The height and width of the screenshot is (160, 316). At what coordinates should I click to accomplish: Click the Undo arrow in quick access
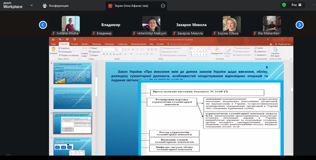pos(60,40)
